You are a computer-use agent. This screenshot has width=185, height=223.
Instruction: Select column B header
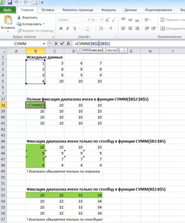coord(35,51)
